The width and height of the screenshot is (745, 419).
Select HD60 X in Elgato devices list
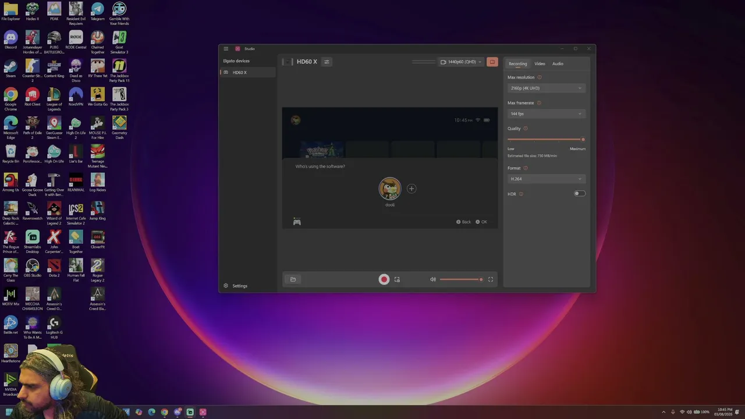point(247,72)
